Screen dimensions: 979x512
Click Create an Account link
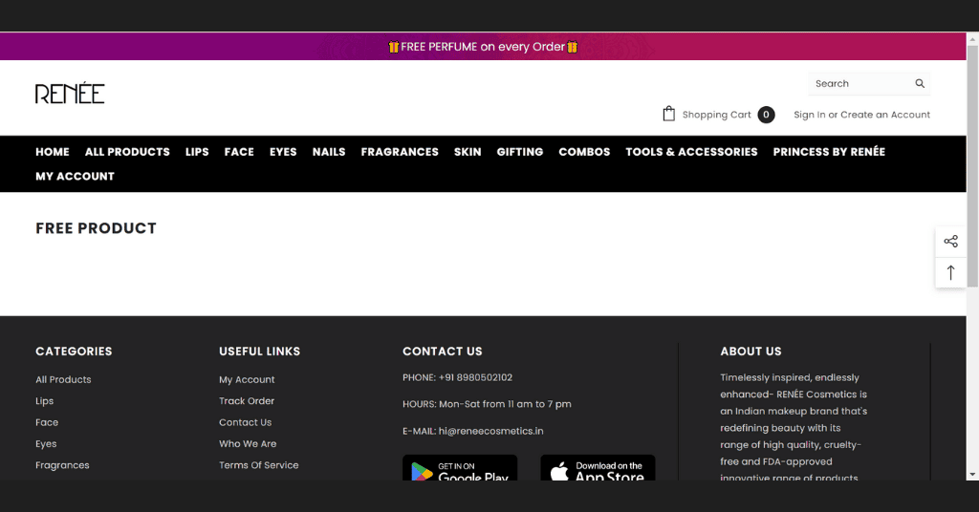[884, 115]
